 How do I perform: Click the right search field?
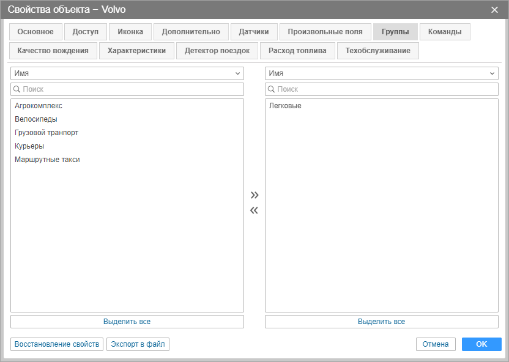click(x=381, y=89)
